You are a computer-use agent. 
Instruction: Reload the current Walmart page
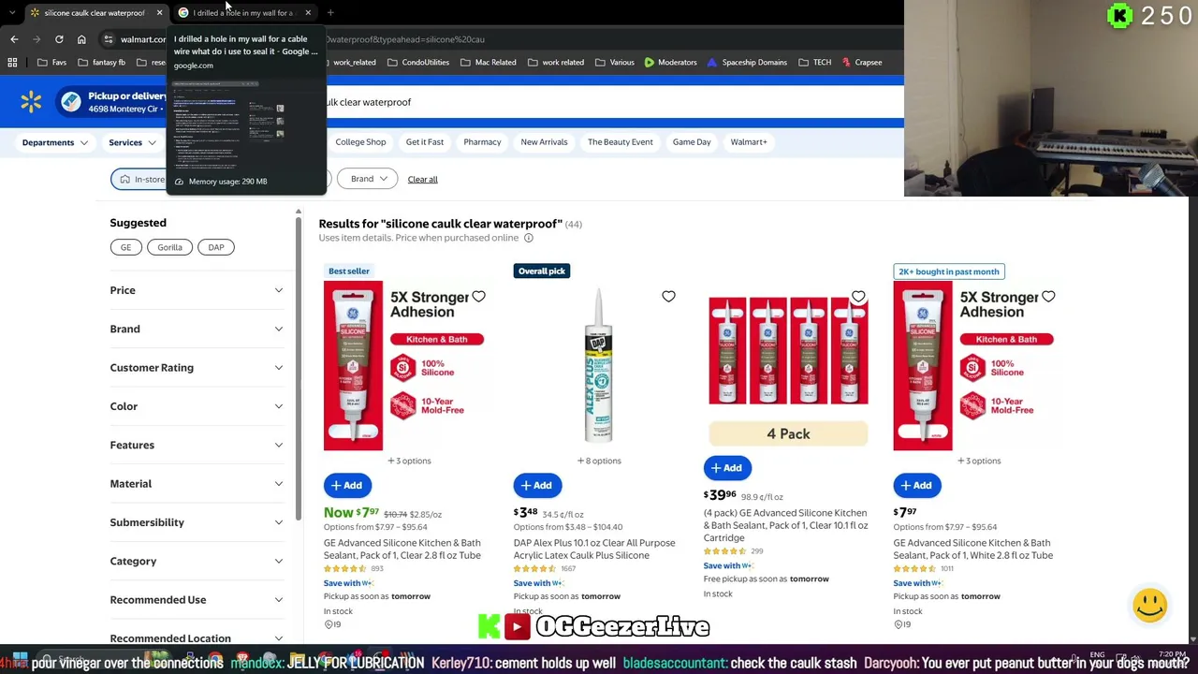click(x=59, y=39)
